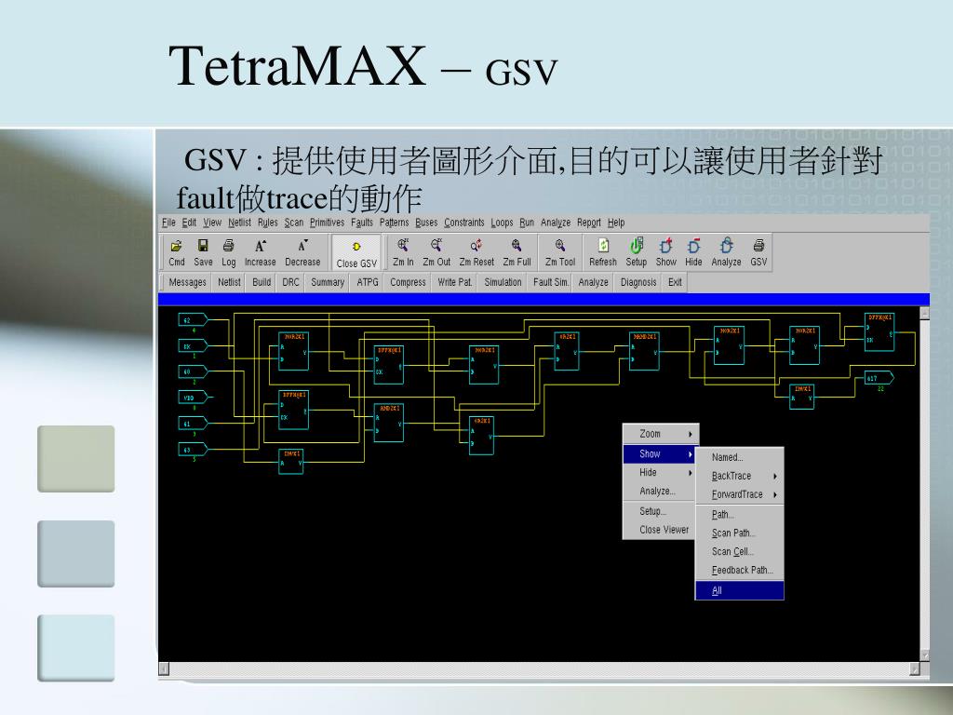Click the Hide icon in the toolbar
Image resolution: width=953 pixels, height=715 pixels.
point(693,252)
